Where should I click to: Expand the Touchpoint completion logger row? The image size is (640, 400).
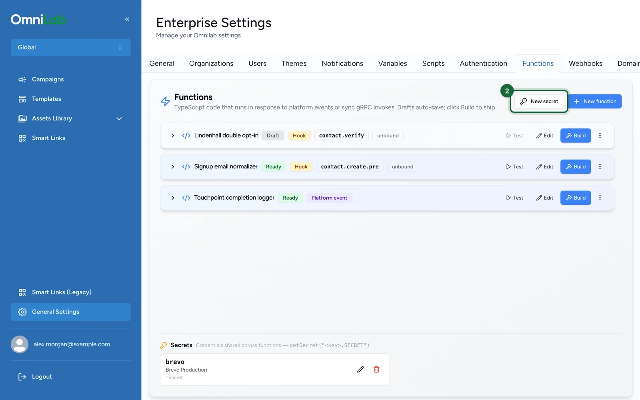[x=173, y=198]
